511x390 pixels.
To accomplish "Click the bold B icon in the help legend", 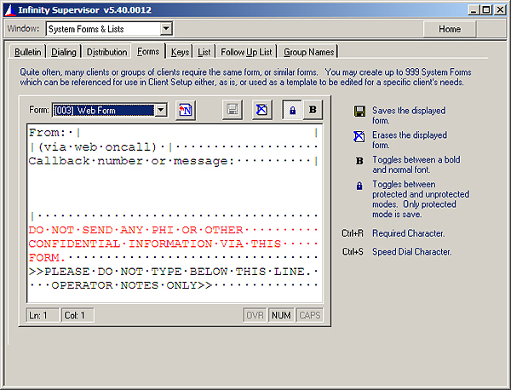I will click(359, 159).
